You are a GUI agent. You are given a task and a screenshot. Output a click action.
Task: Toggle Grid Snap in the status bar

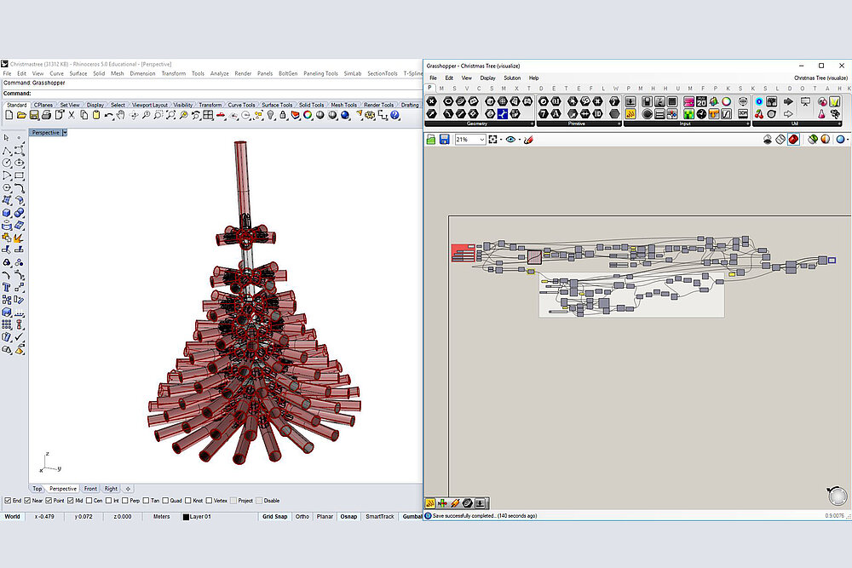coord(274,517)
